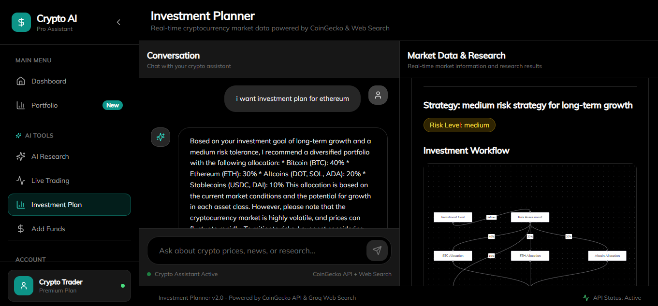Click the send message paper plane button
This screenshot has height=306, width=658.
(x=377, y=250)
